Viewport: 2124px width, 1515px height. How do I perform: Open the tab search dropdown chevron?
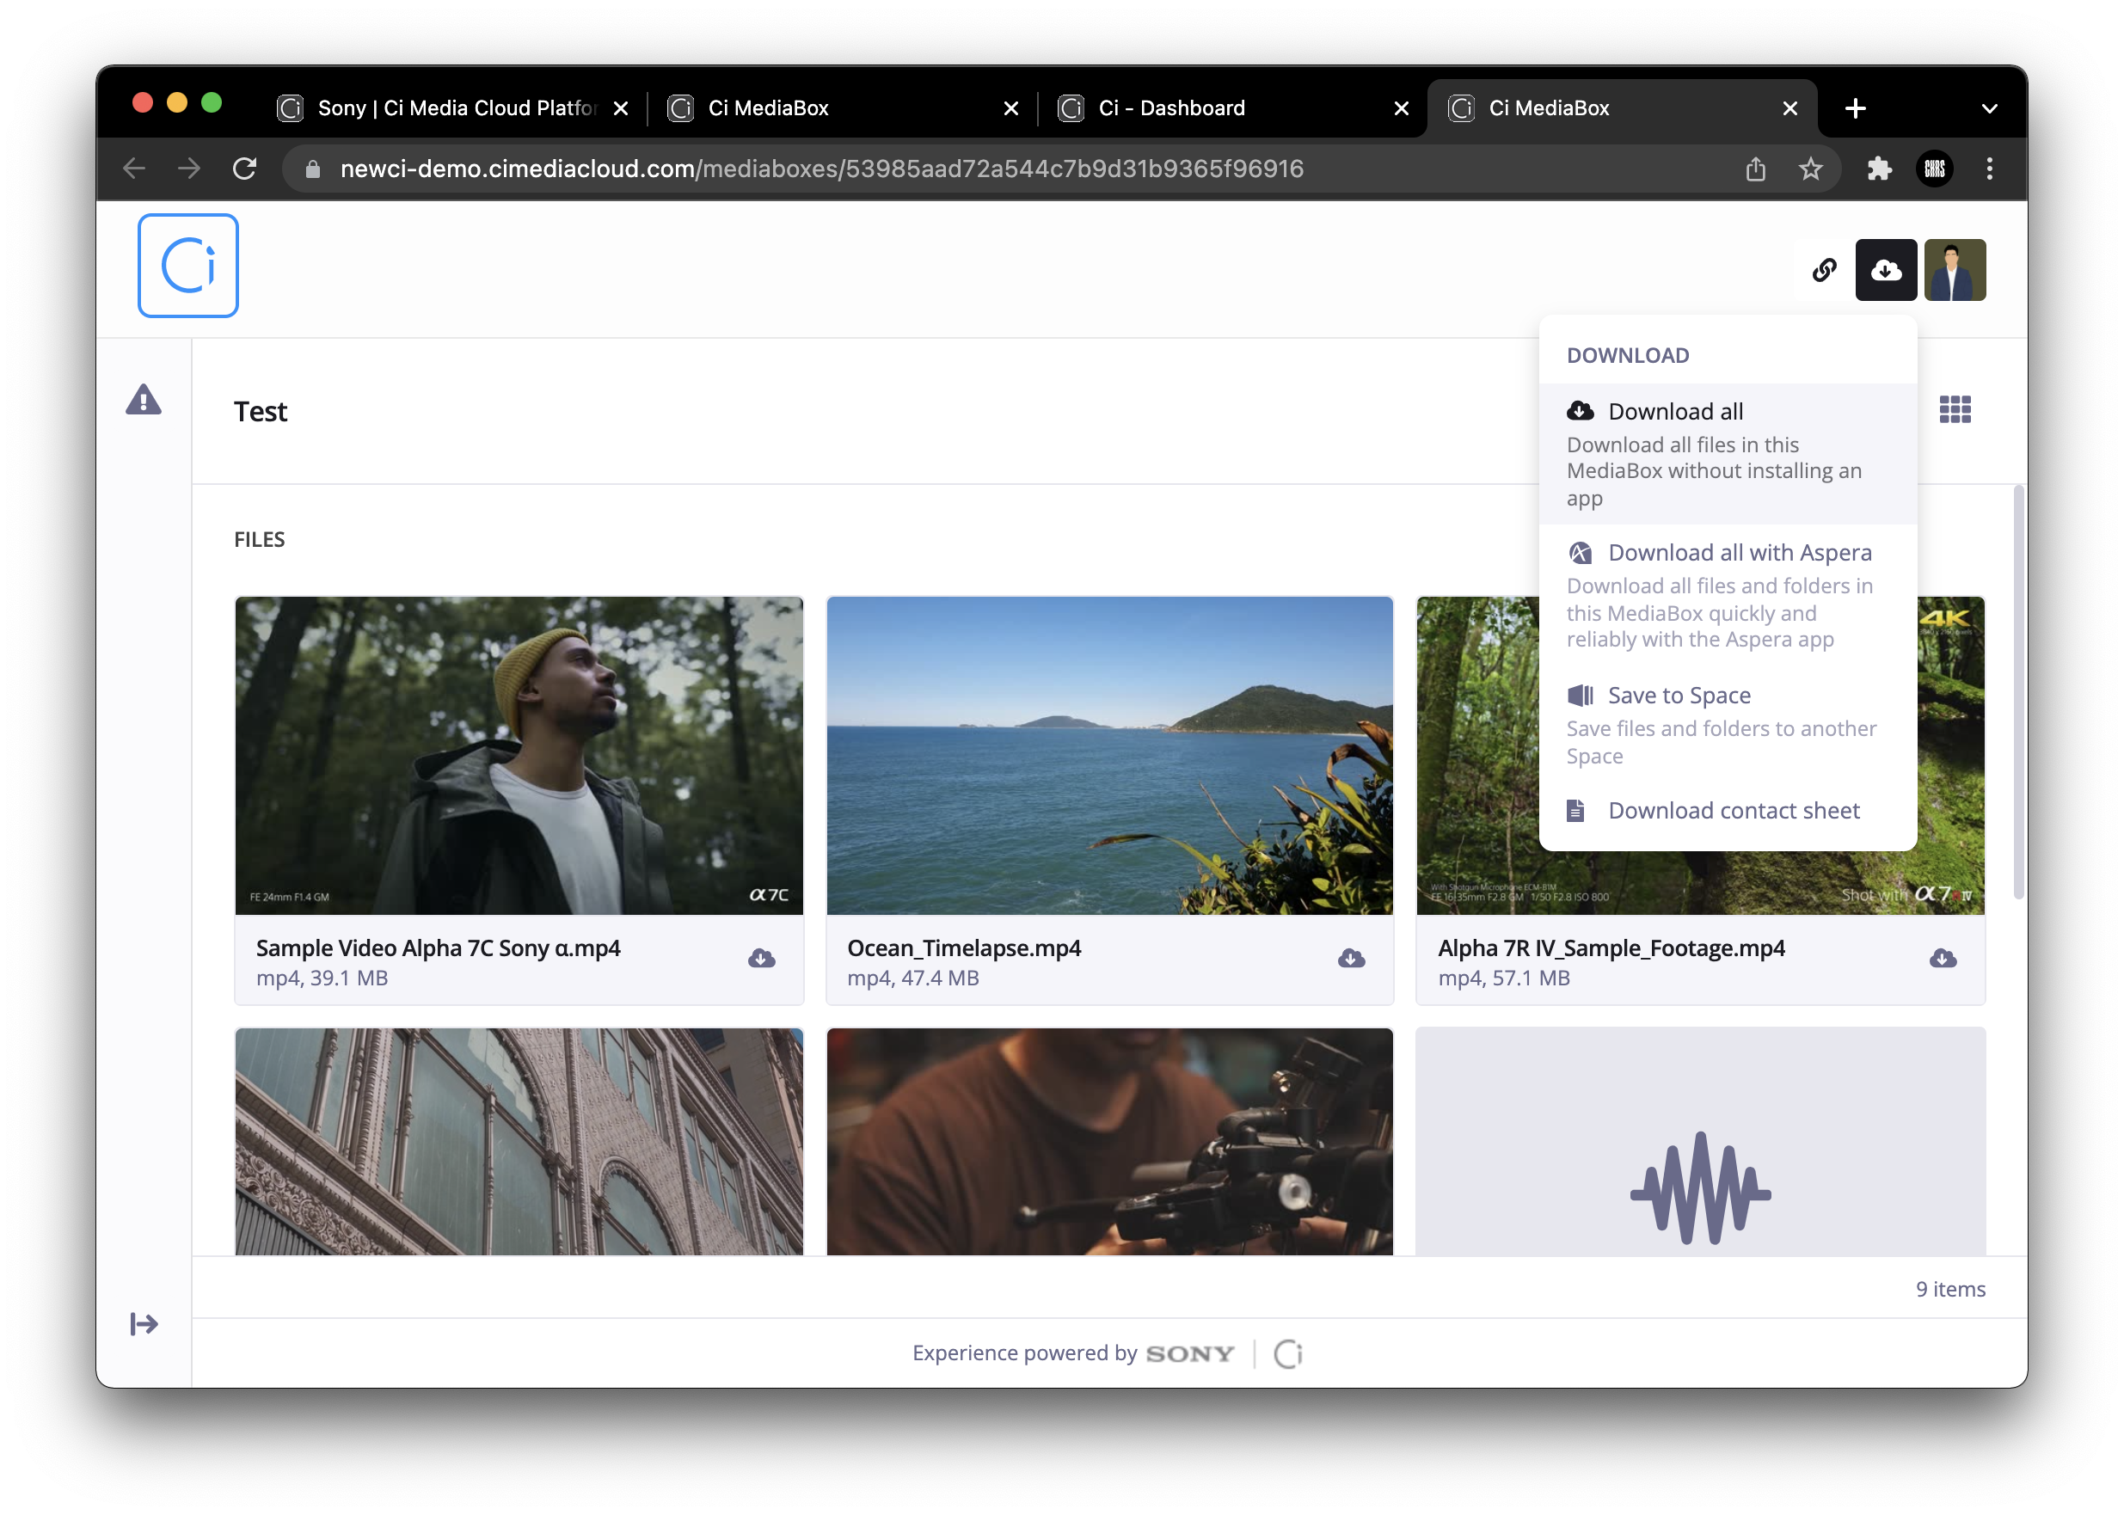[1988, 108]
